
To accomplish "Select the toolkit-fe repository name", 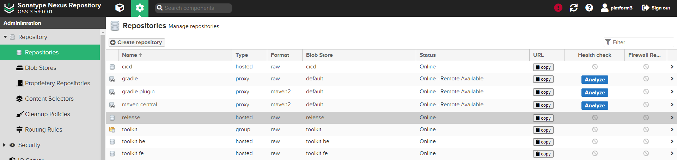I will [133, 153].
